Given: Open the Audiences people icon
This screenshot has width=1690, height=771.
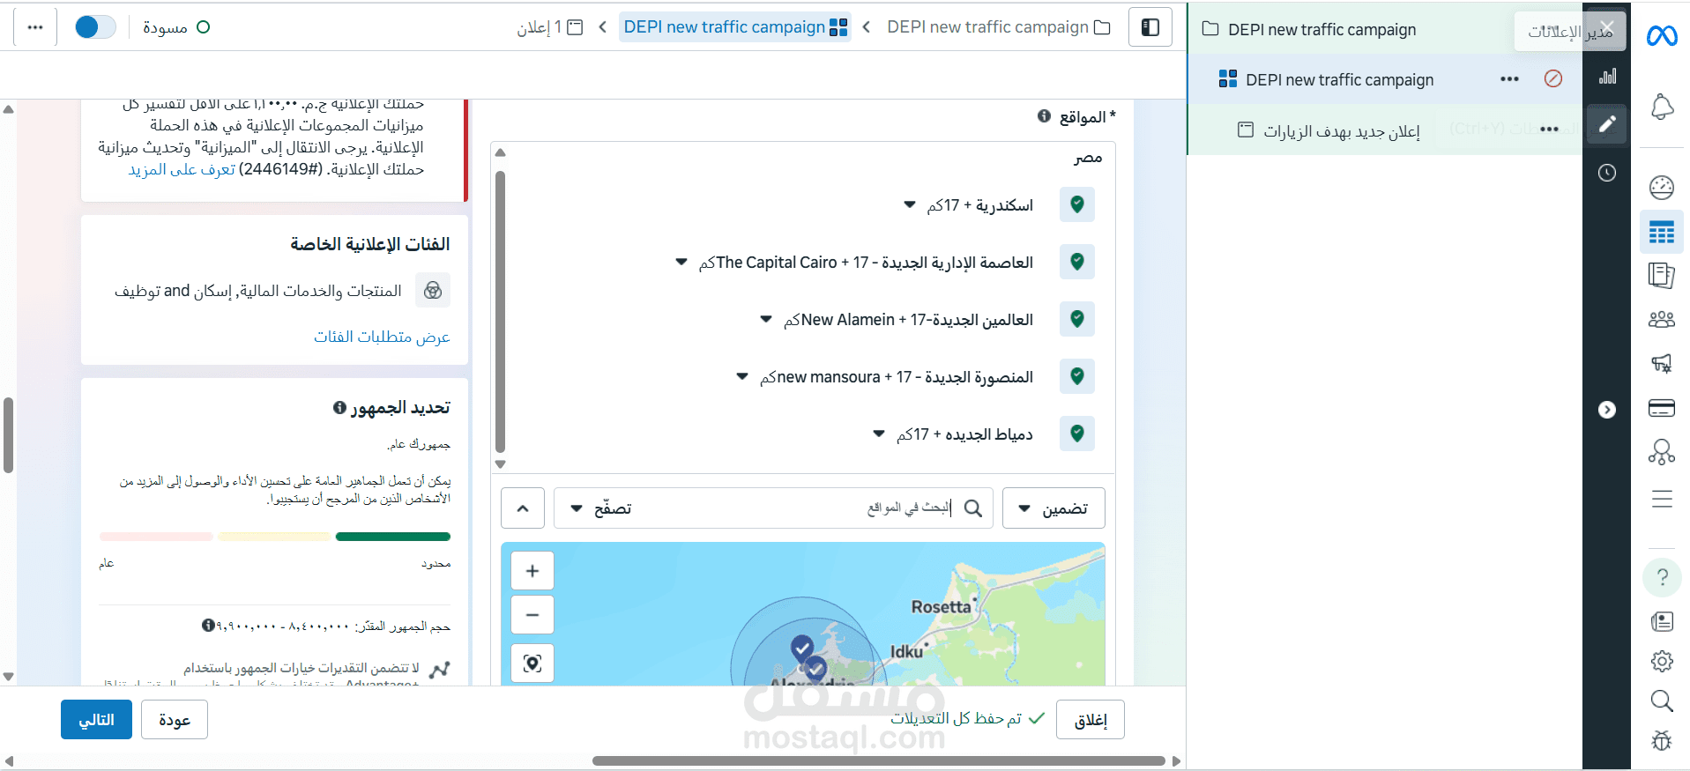Looking at the screenshot, I should click(x=1661, y=319).
